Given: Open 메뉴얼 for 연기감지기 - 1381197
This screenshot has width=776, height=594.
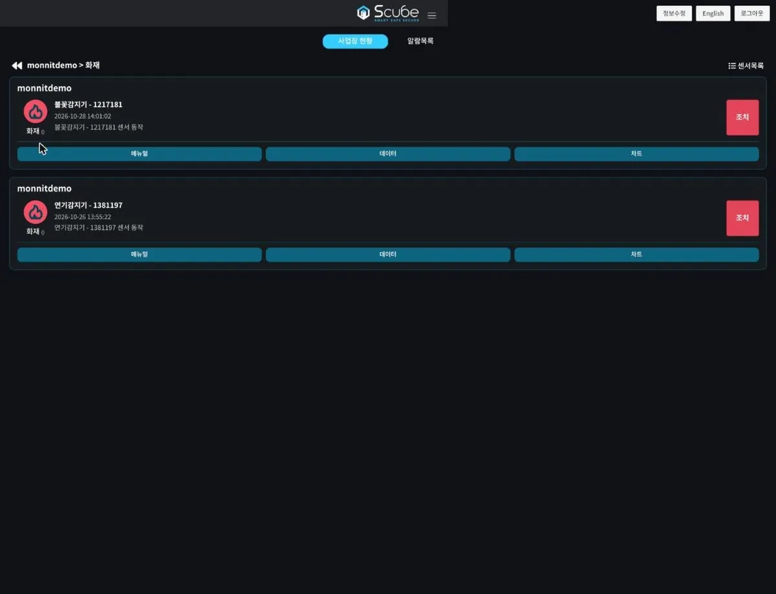Looking at the screenshot, I should point(140,254).
